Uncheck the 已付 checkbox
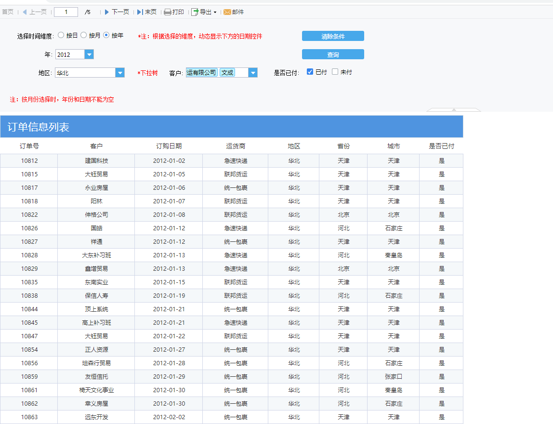The image size is (553, 424). click(x=310, y=72)
